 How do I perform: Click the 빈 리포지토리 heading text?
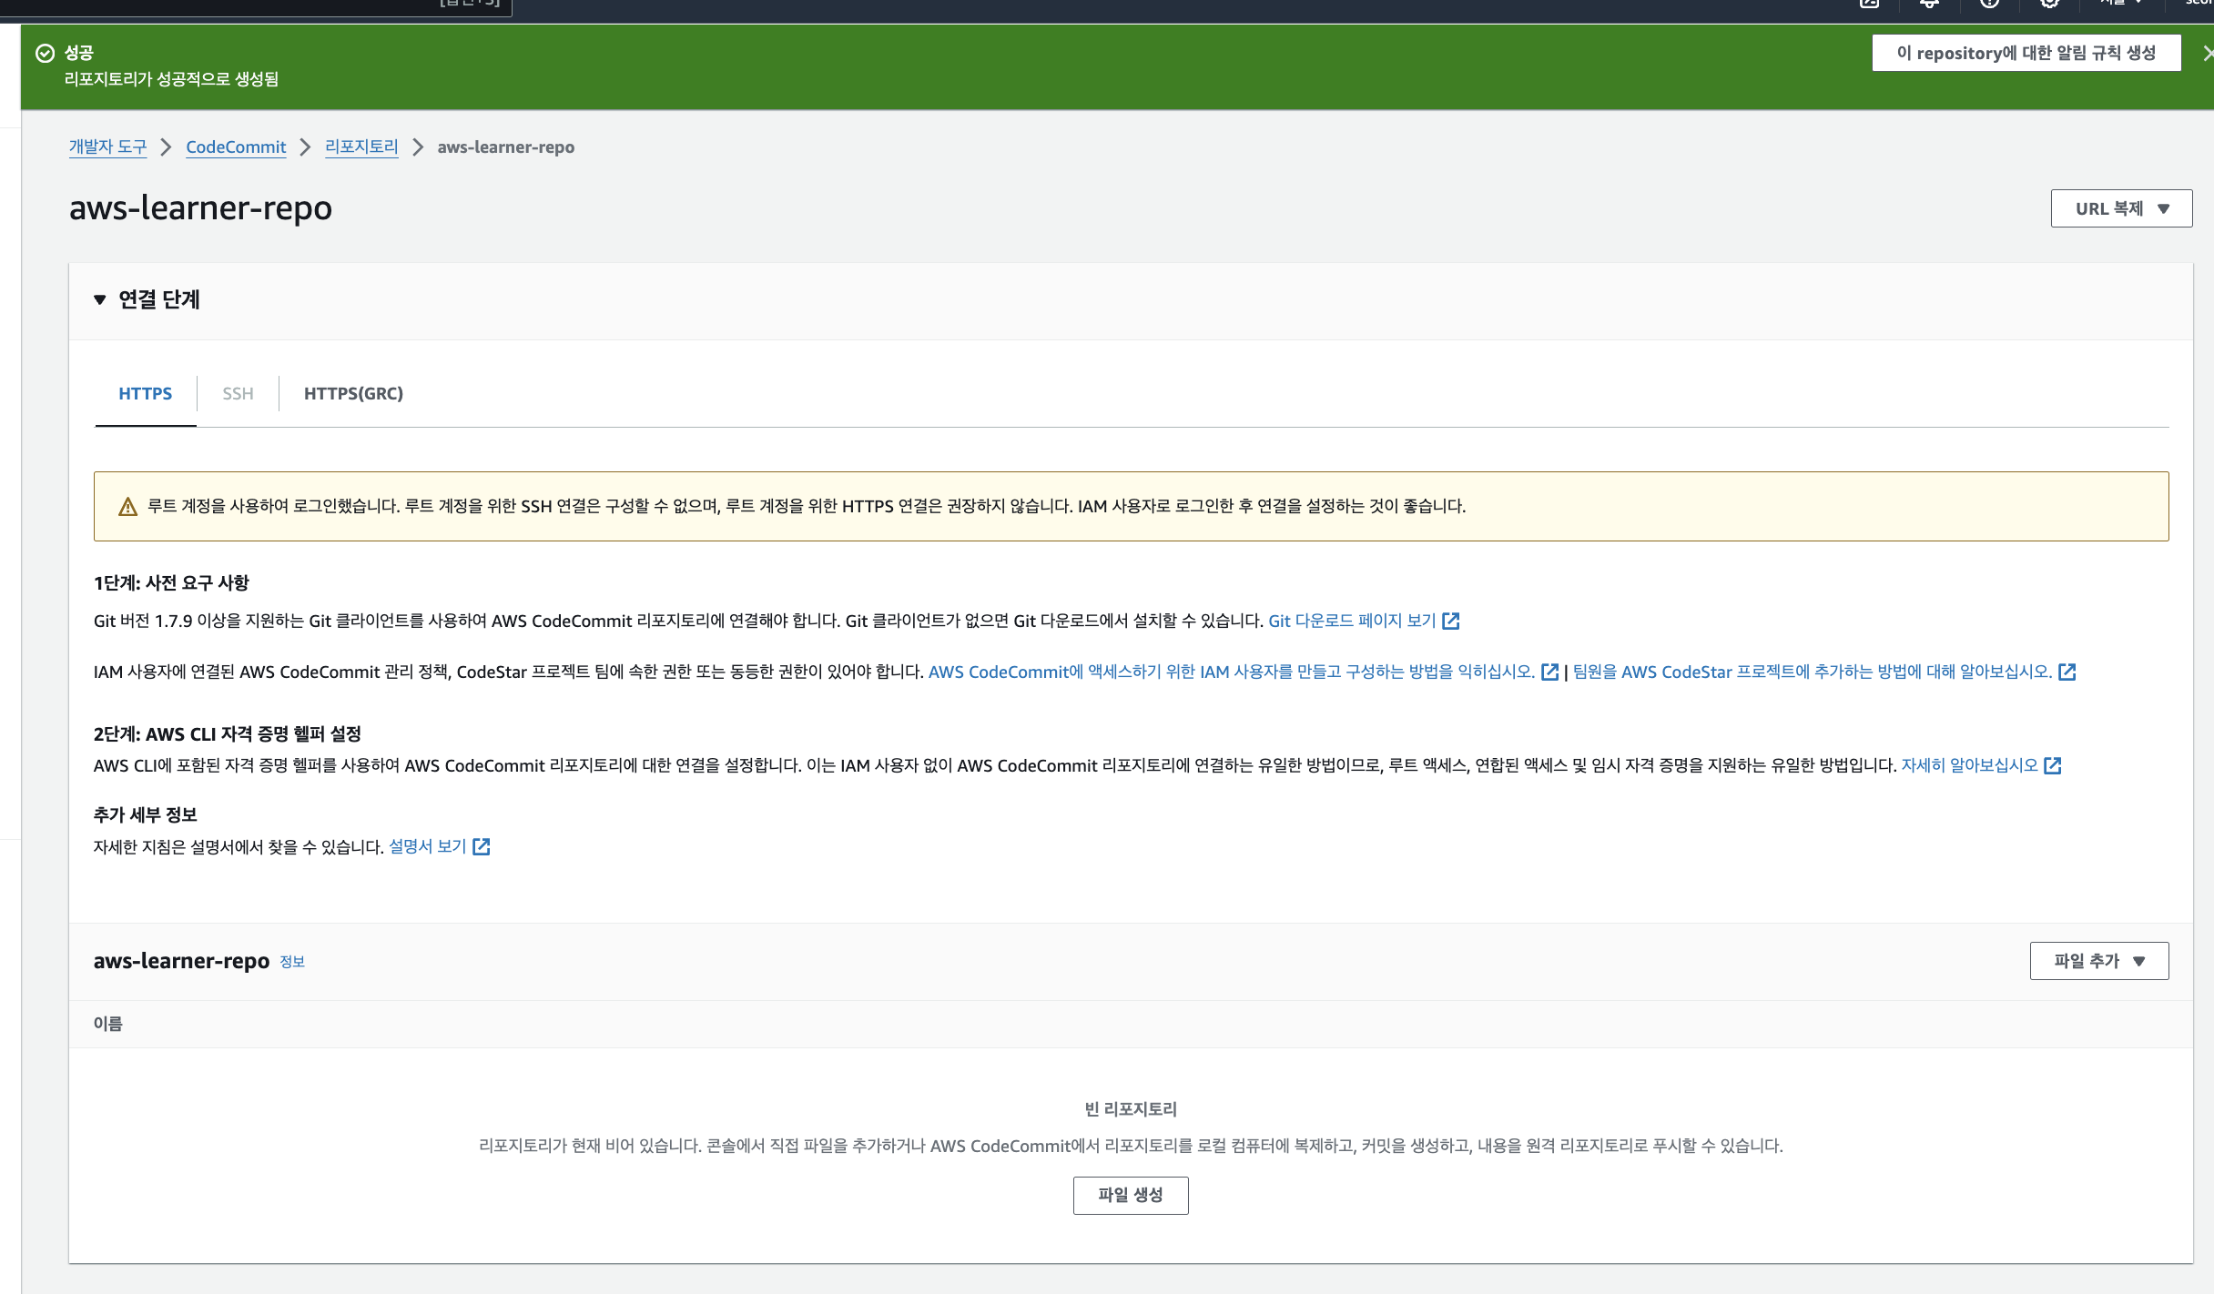point(1131,1108)
